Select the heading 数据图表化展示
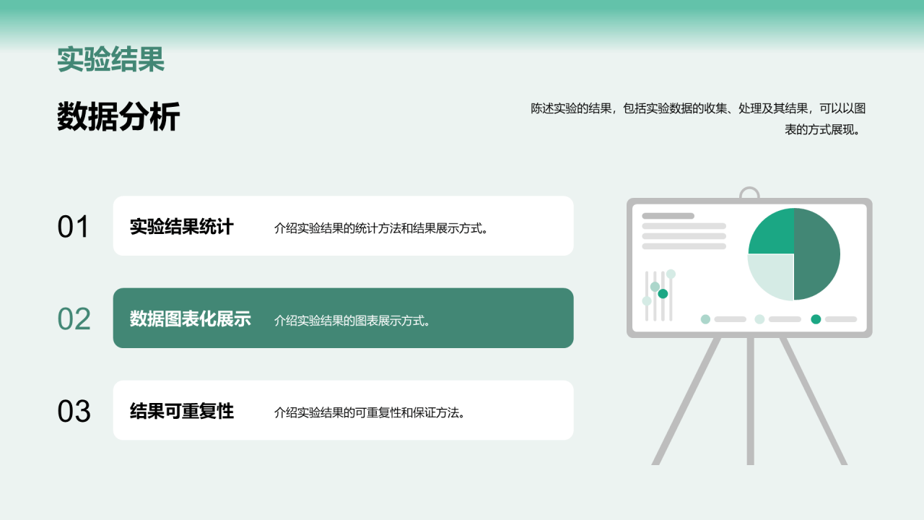This screenshot has width=924, height=520. (191, 319)
